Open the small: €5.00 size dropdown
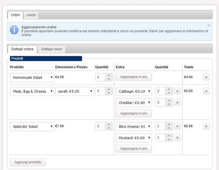 tap(75, 91)
